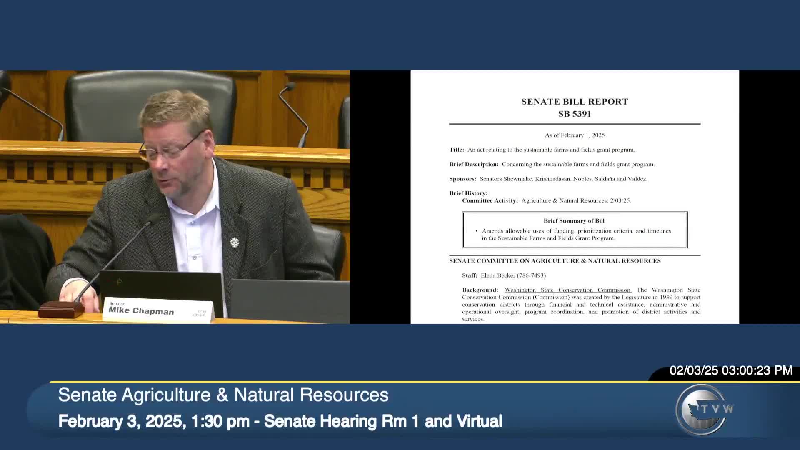Click the Senate Agriculture & Natural Resources title
Screen dimensions: 800x450
tap(223, 395)
